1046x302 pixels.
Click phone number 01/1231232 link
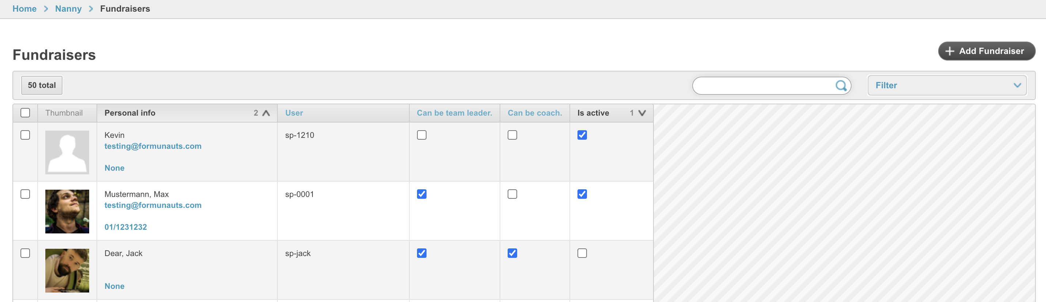point(126,228)
